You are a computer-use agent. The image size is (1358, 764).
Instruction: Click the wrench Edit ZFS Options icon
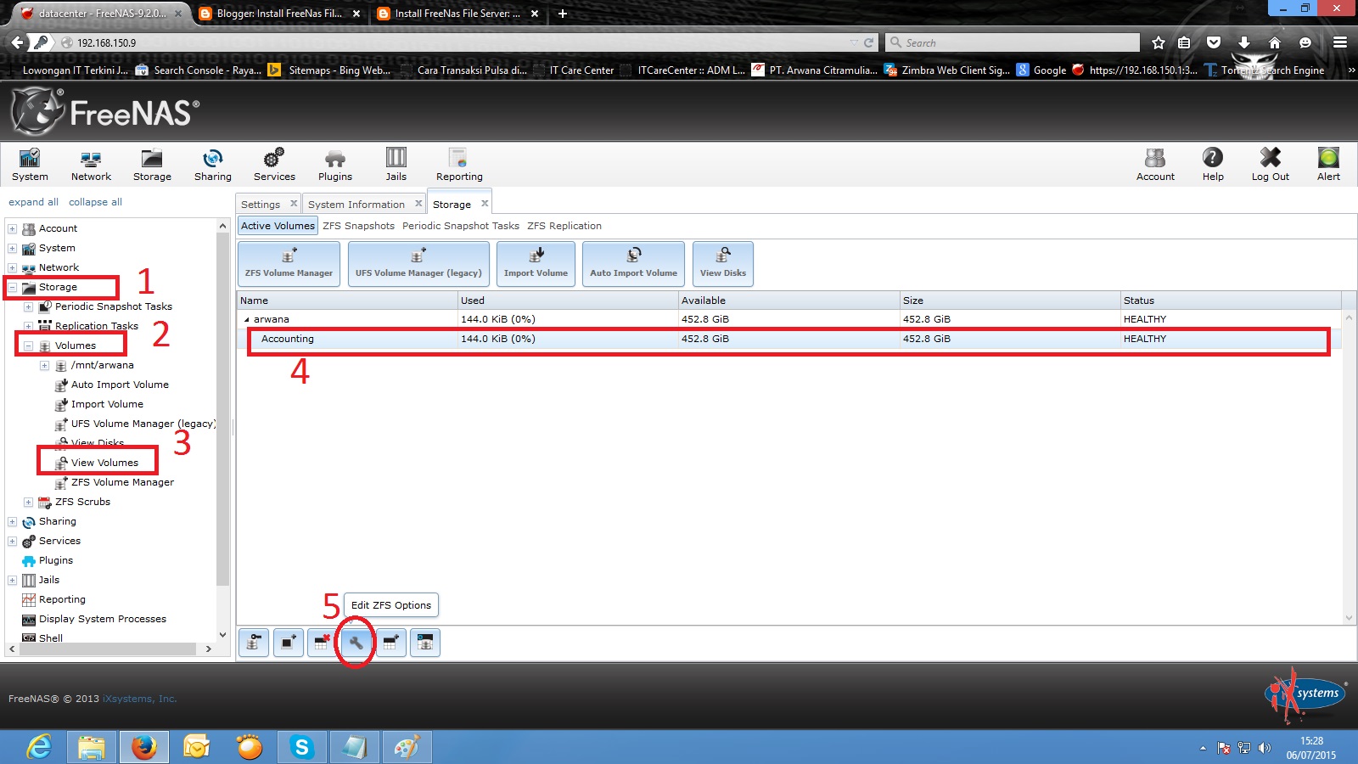click(x=356, y=643)
